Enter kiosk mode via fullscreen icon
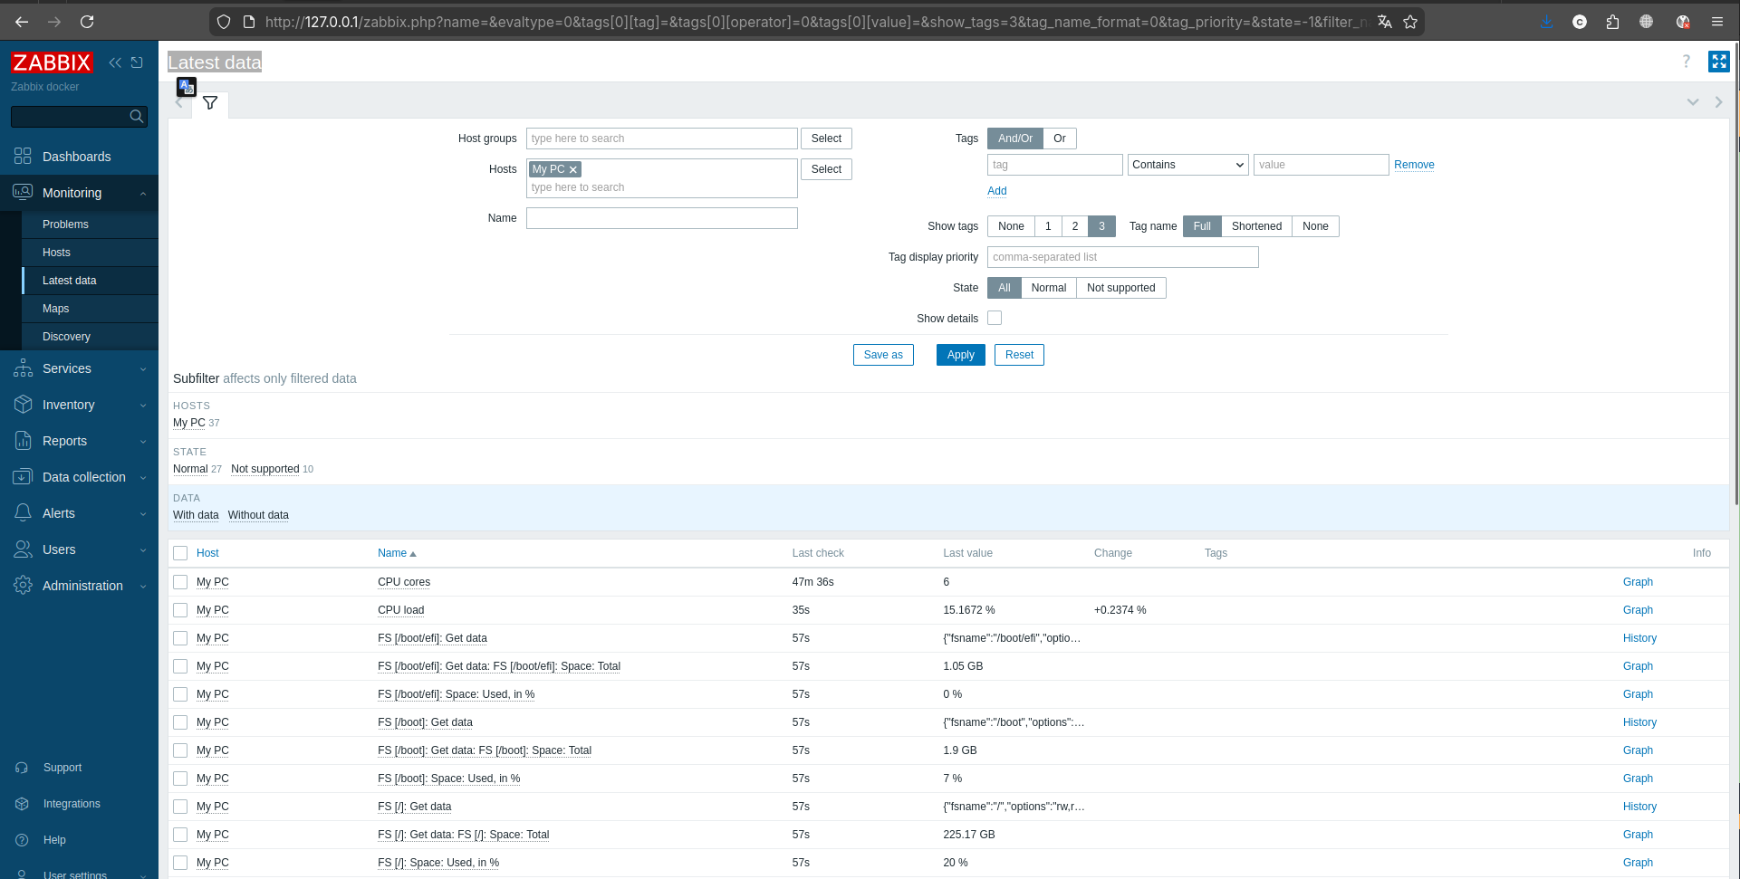Viewport: 1740px width, 879px height. point(1718,62)
